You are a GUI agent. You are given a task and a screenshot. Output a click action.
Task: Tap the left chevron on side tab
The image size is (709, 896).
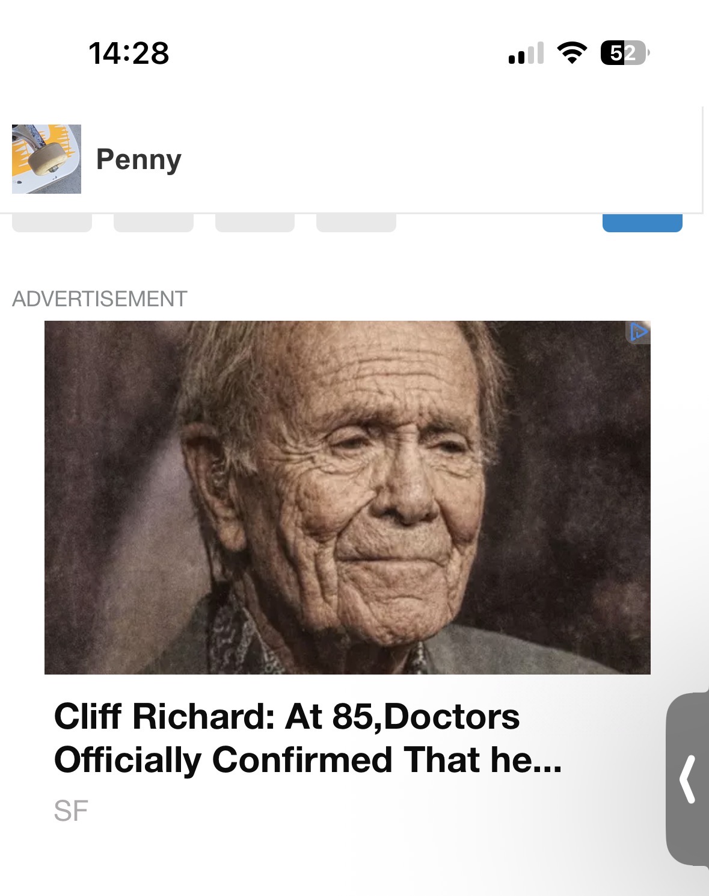(687, 779)
